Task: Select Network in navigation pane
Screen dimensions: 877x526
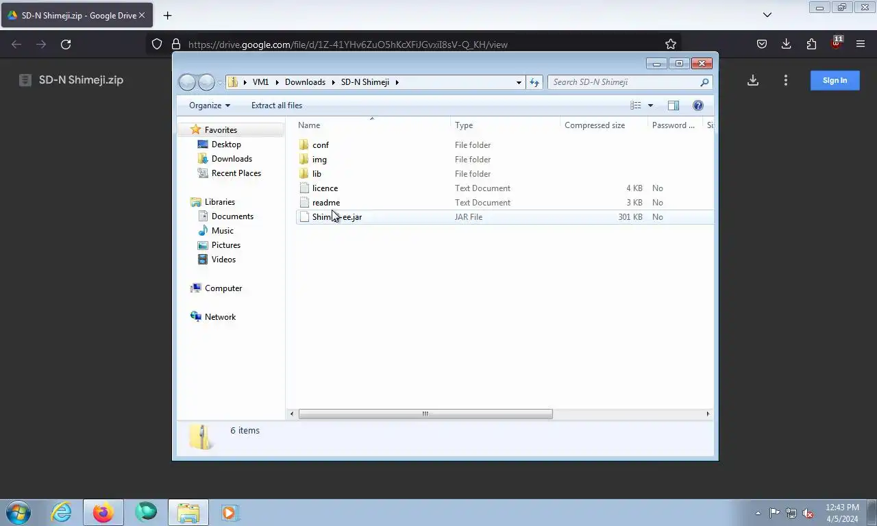Action: pos(220,317)
